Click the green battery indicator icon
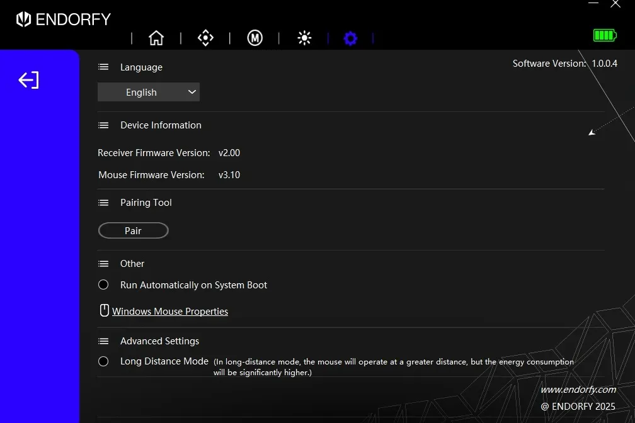The height and width of the screenshot is (423, 635). (605, 35)
